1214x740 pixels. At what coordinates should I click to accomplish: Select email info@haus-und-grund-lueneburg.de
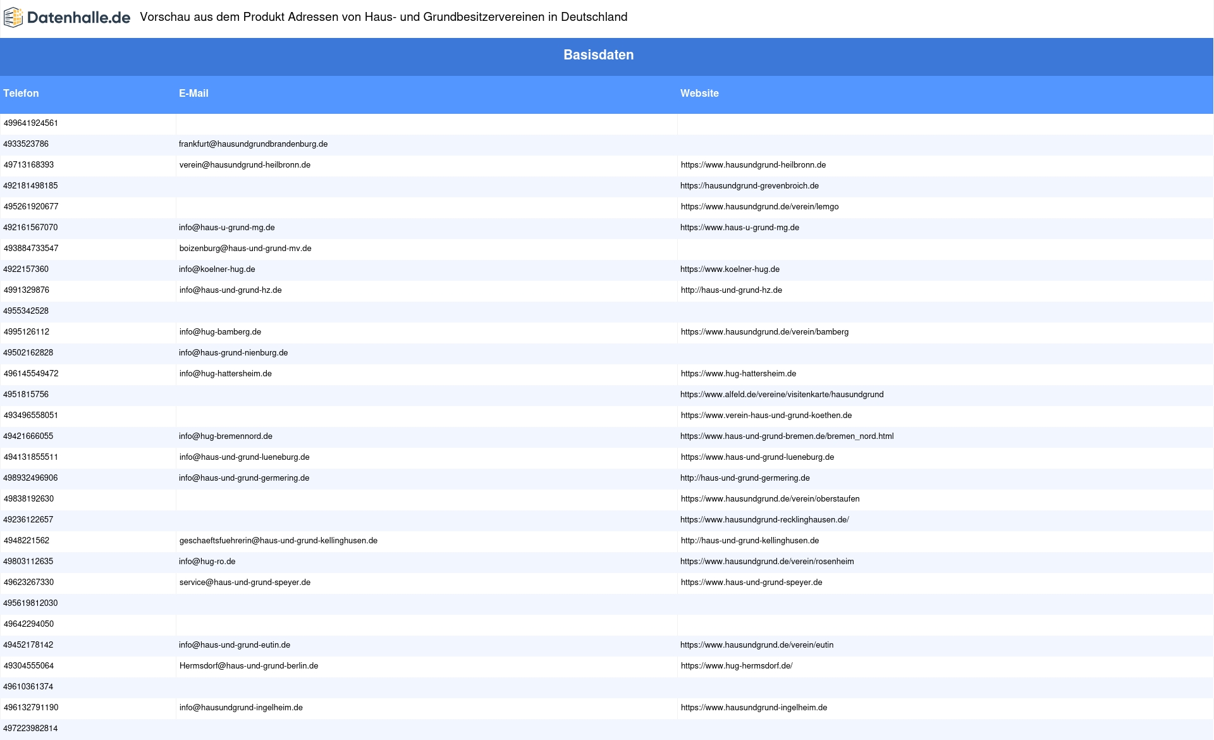point(244,457)
